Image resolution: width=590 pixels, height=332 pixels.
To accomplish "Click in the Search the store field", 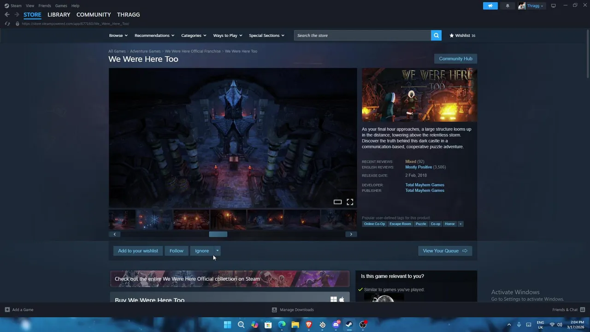I will tap(362, 36).
